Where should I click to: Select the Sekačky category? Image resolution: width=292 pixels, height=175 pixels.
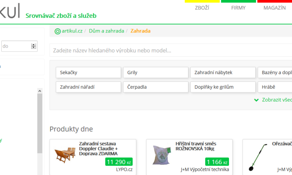tap(88, 72)
